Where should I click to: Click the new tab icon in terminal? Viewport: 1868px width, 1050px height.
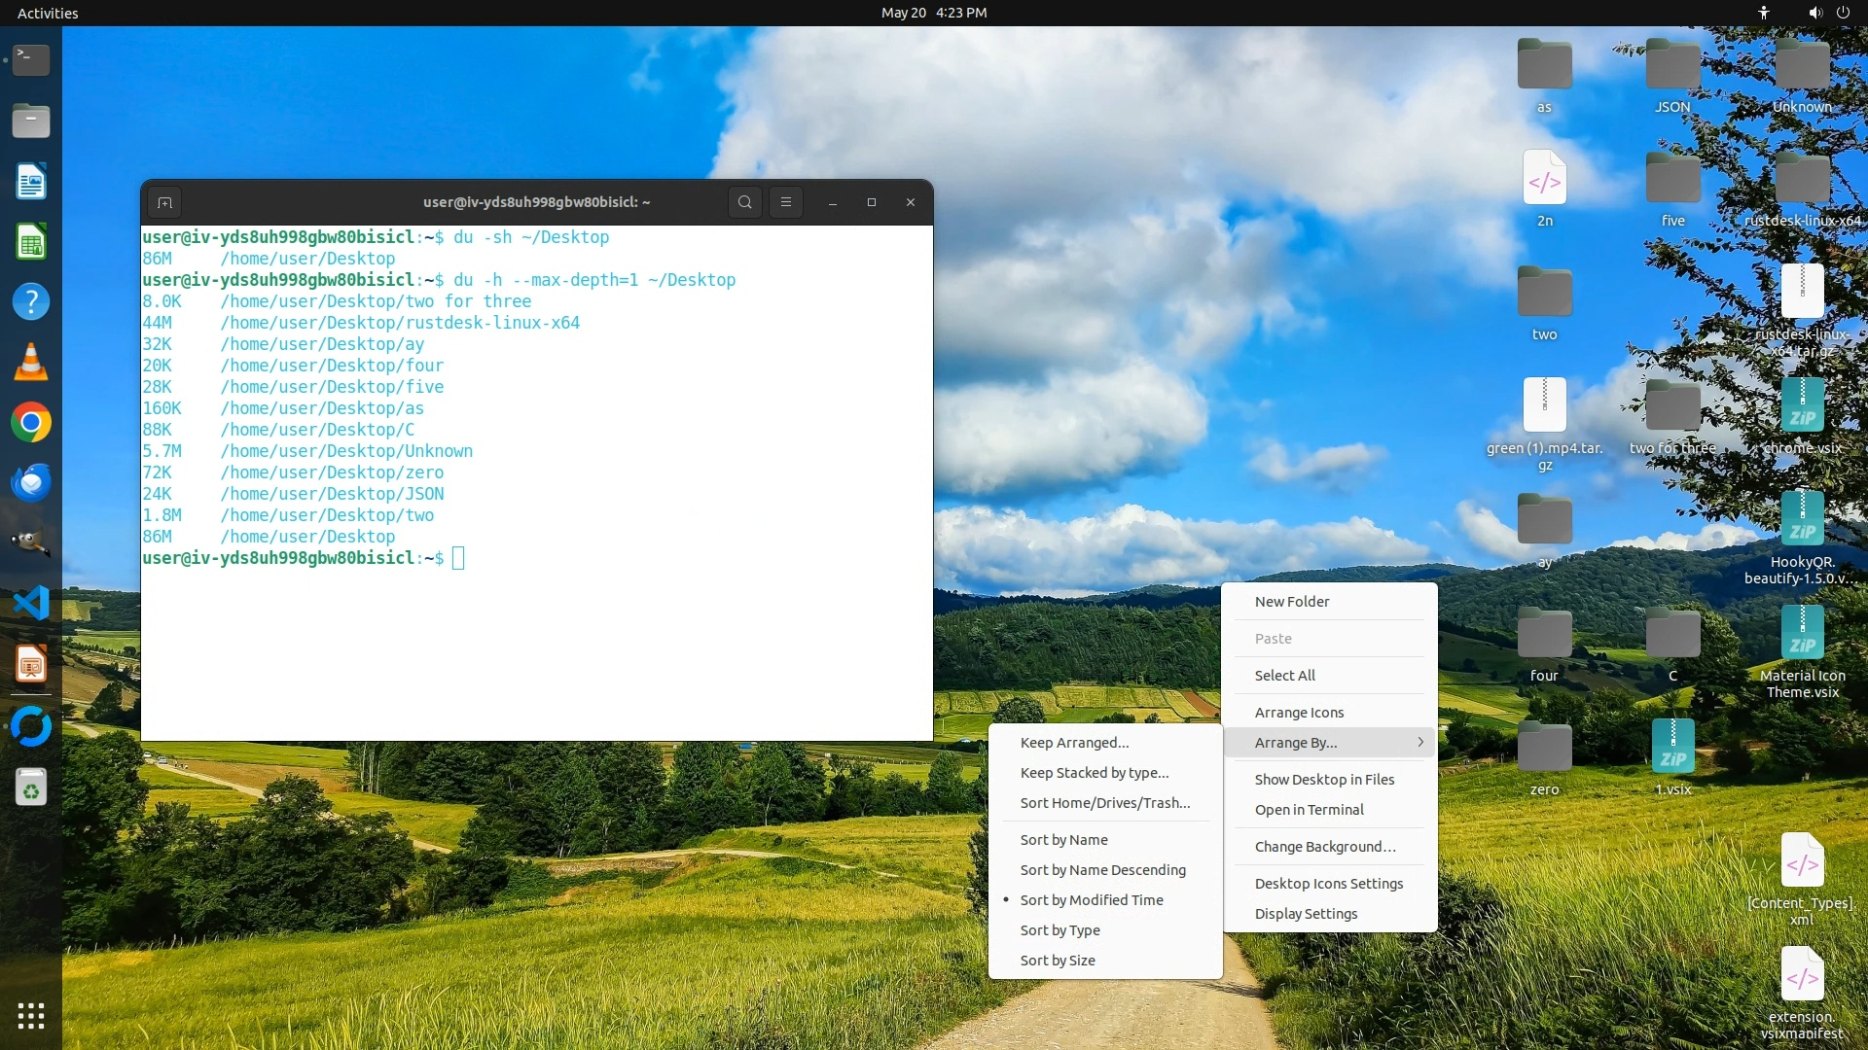(164, 202)
